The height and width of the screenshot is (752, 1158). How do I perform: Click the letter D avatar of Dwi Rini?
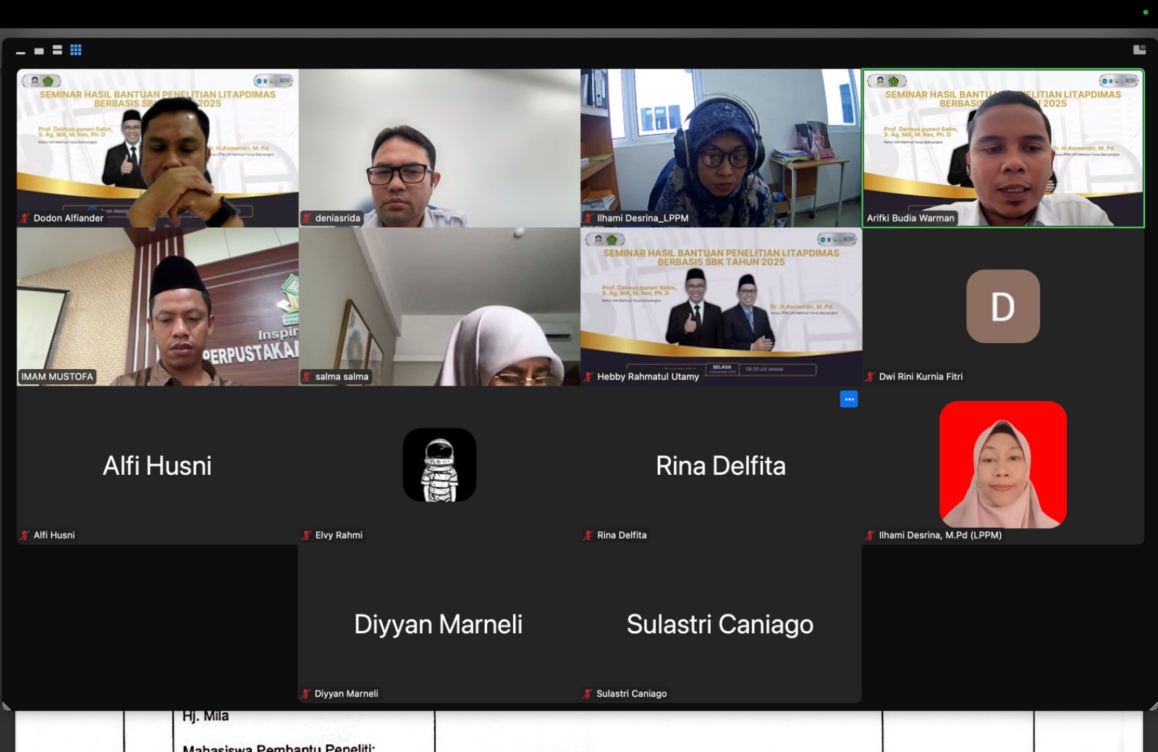point(1002,306)
